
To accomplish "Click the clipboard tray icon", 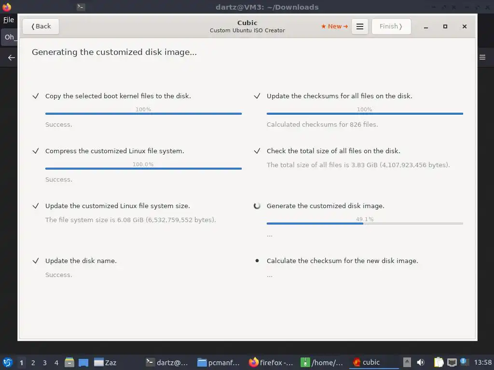I will (439, 362).
